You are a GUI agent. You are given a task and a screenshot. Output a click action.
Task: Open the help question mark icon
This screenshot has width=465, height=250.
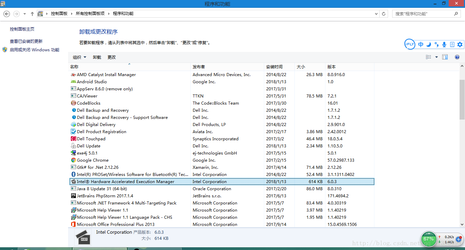pyautogui.click(x=457, y=57)
